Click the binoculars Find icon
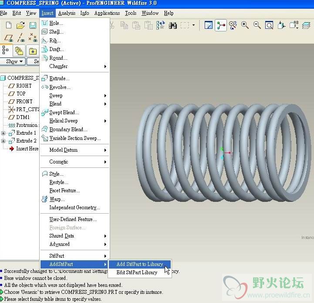The image size is (314, 303). coord(172,25)
